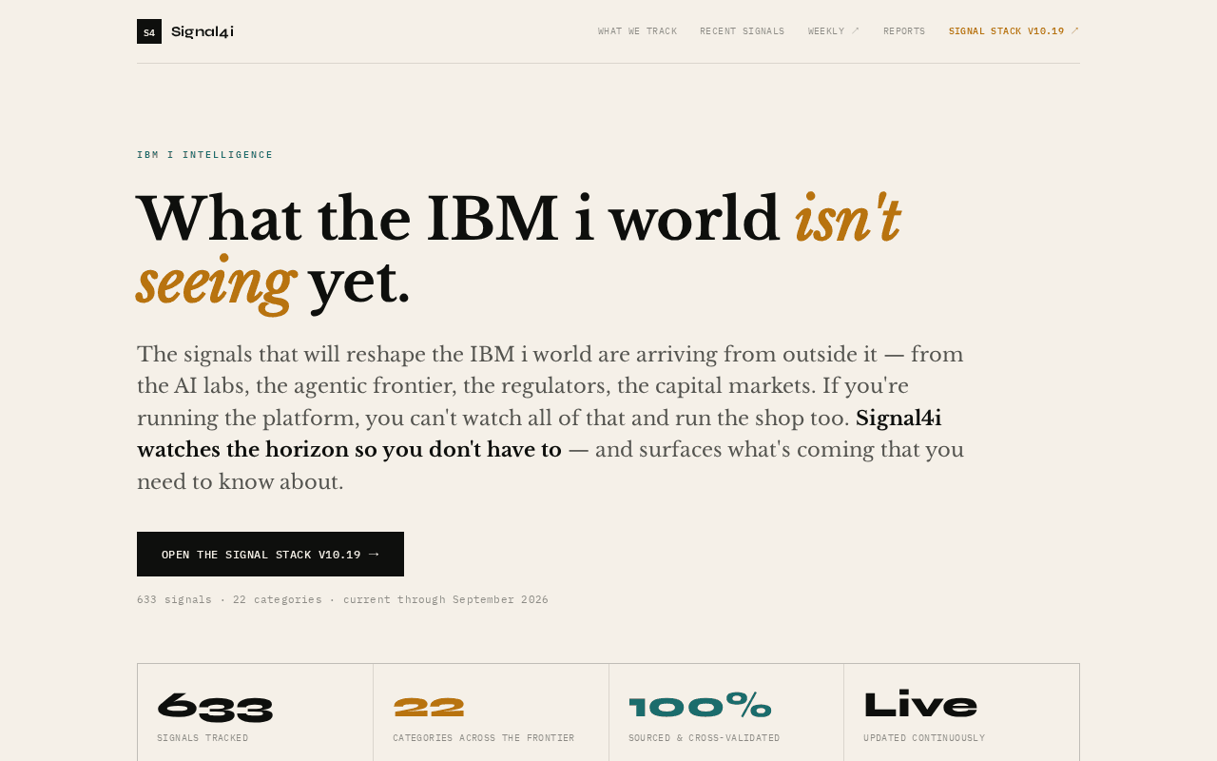
Task: Click the 100% stat figure
Action: [700, 707]
